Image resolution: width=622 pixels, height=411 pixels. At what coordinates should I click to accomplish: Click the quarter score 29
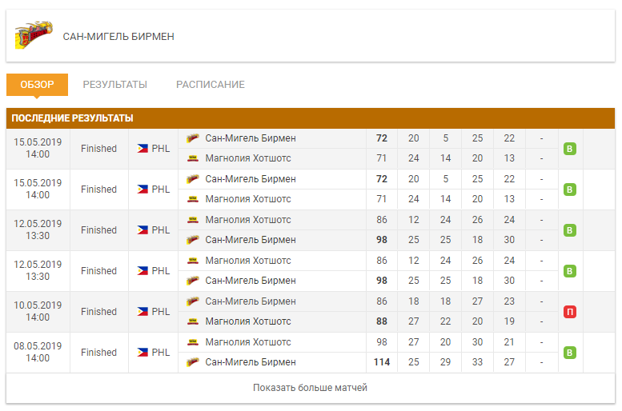[x=445, y=362]
